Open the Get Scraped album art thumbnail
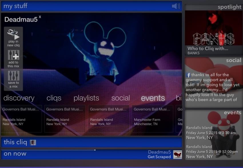Screen dimensions: 243x168 click(x=178, y=154)
